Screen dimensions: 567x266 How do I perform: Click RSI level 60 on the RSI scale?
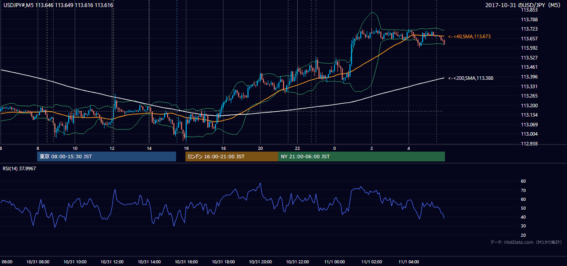pyautogui.click(x=523, y=199)
